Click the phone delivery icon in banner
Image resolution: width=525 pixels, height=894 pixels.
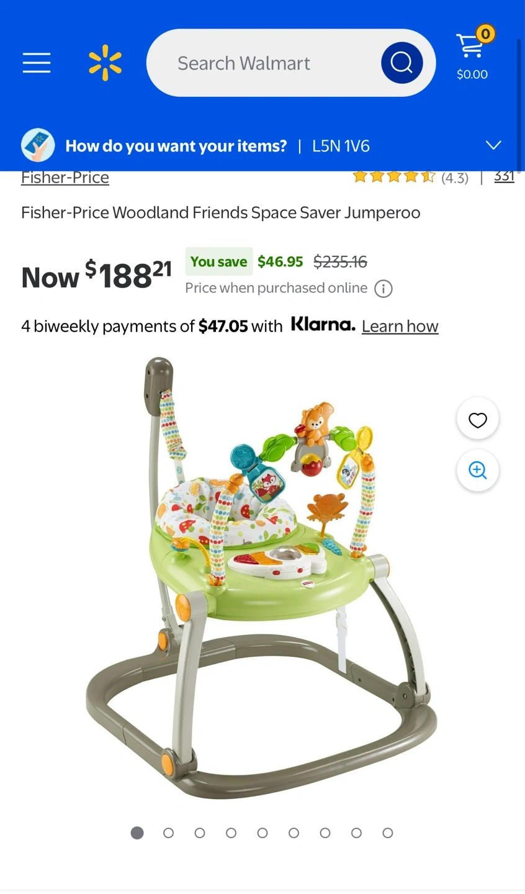point(38,145)
